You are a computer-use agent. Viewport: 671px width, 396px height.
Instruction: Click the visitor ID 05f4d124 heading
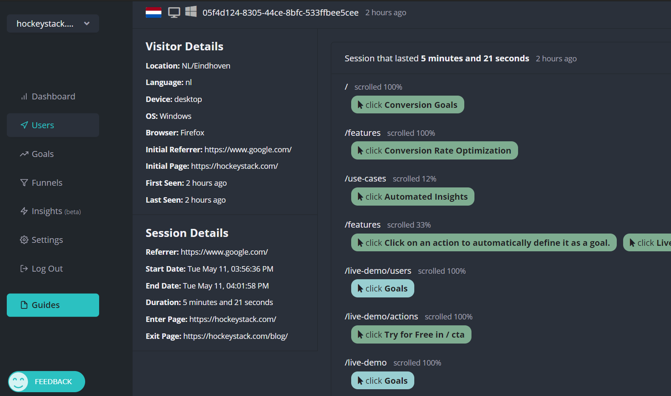pyautogui.click(x=280, y=13)
